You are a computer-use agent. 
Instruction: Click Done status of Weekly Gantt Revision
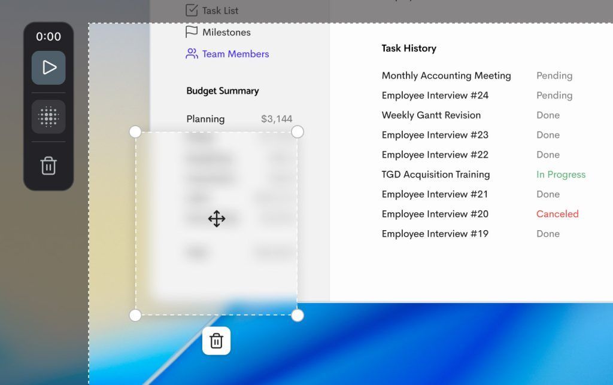click(548, 115)
